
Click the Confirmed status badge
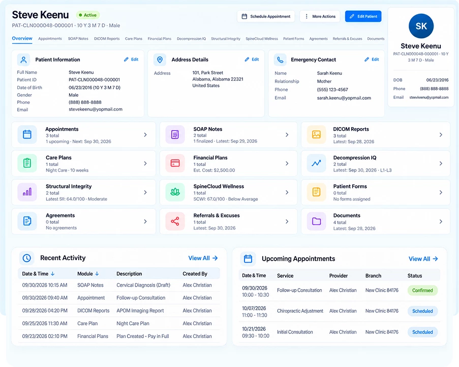422,291
